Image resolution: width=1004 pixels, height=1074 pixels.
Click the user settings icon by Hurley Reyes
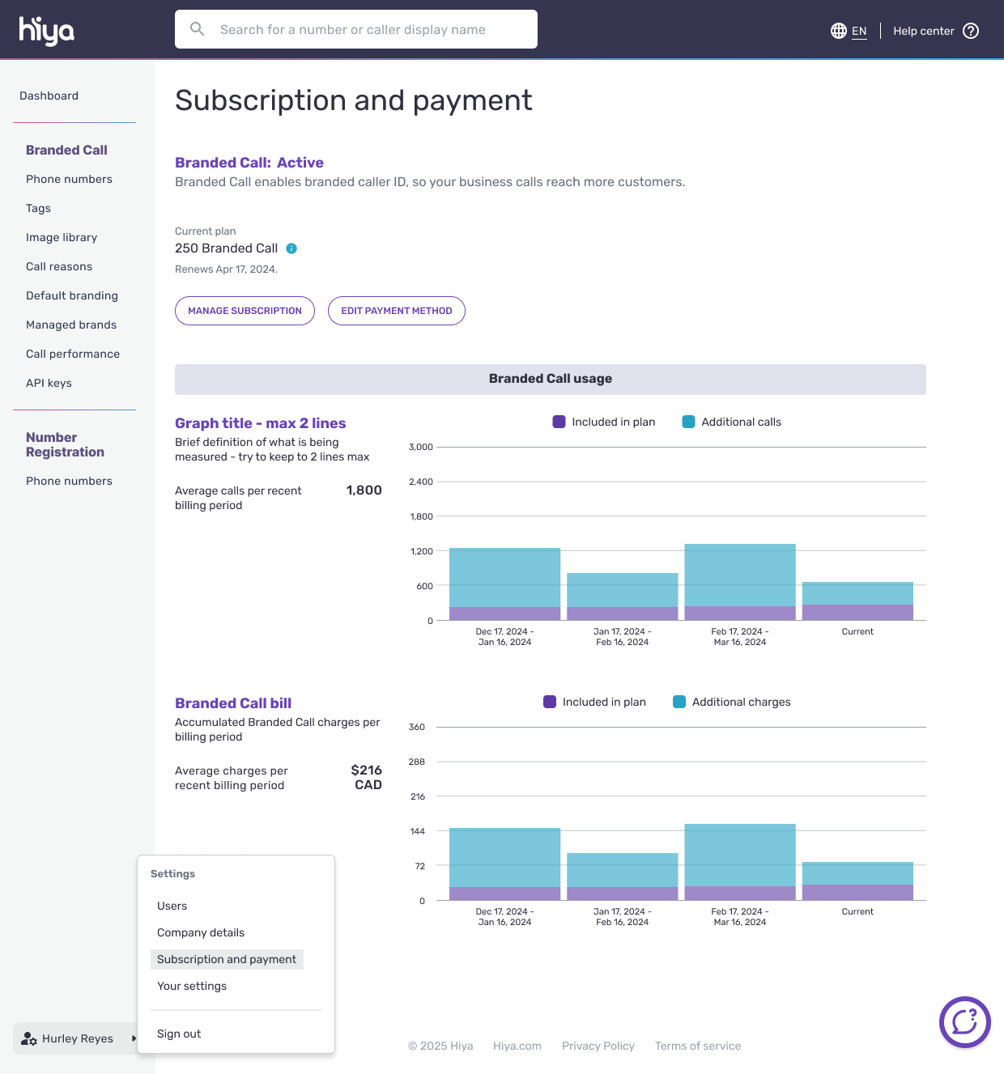click(29, 1038)
